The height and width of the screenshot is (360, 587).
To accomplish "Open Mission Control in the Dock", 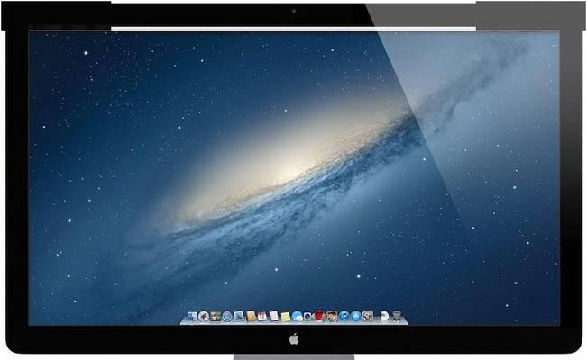I will (x=216, y=316).
